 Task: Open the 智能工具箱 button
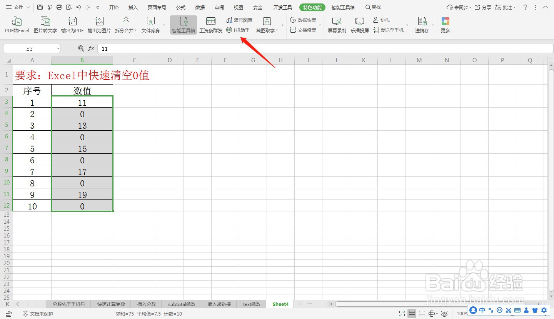click(x=184, y=25)
